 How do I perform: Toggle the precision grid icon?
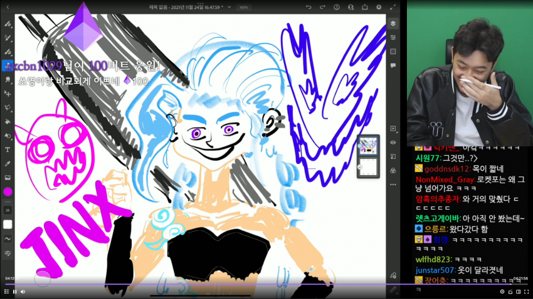point(393,51)
